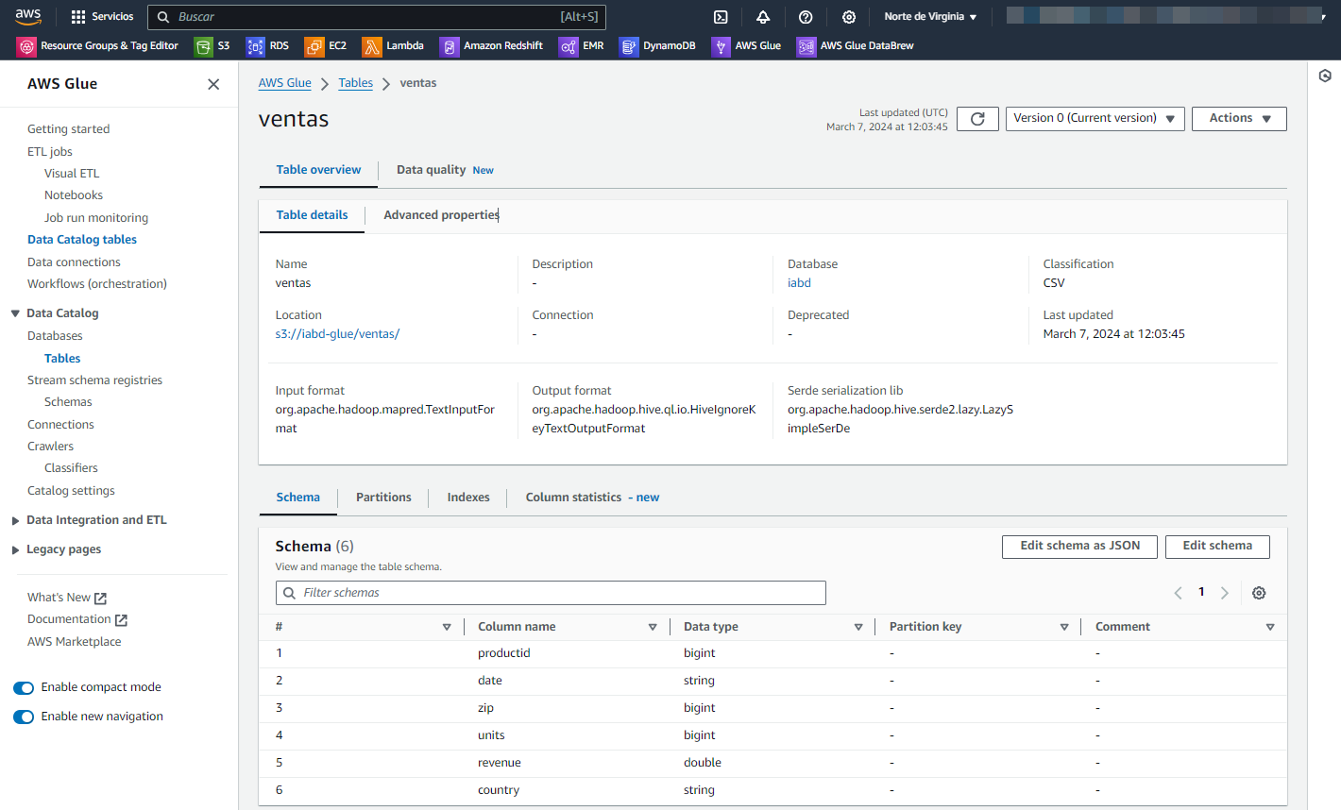
Task: Open AWS Marketplace in the sidebar
Action: point(75,642)
